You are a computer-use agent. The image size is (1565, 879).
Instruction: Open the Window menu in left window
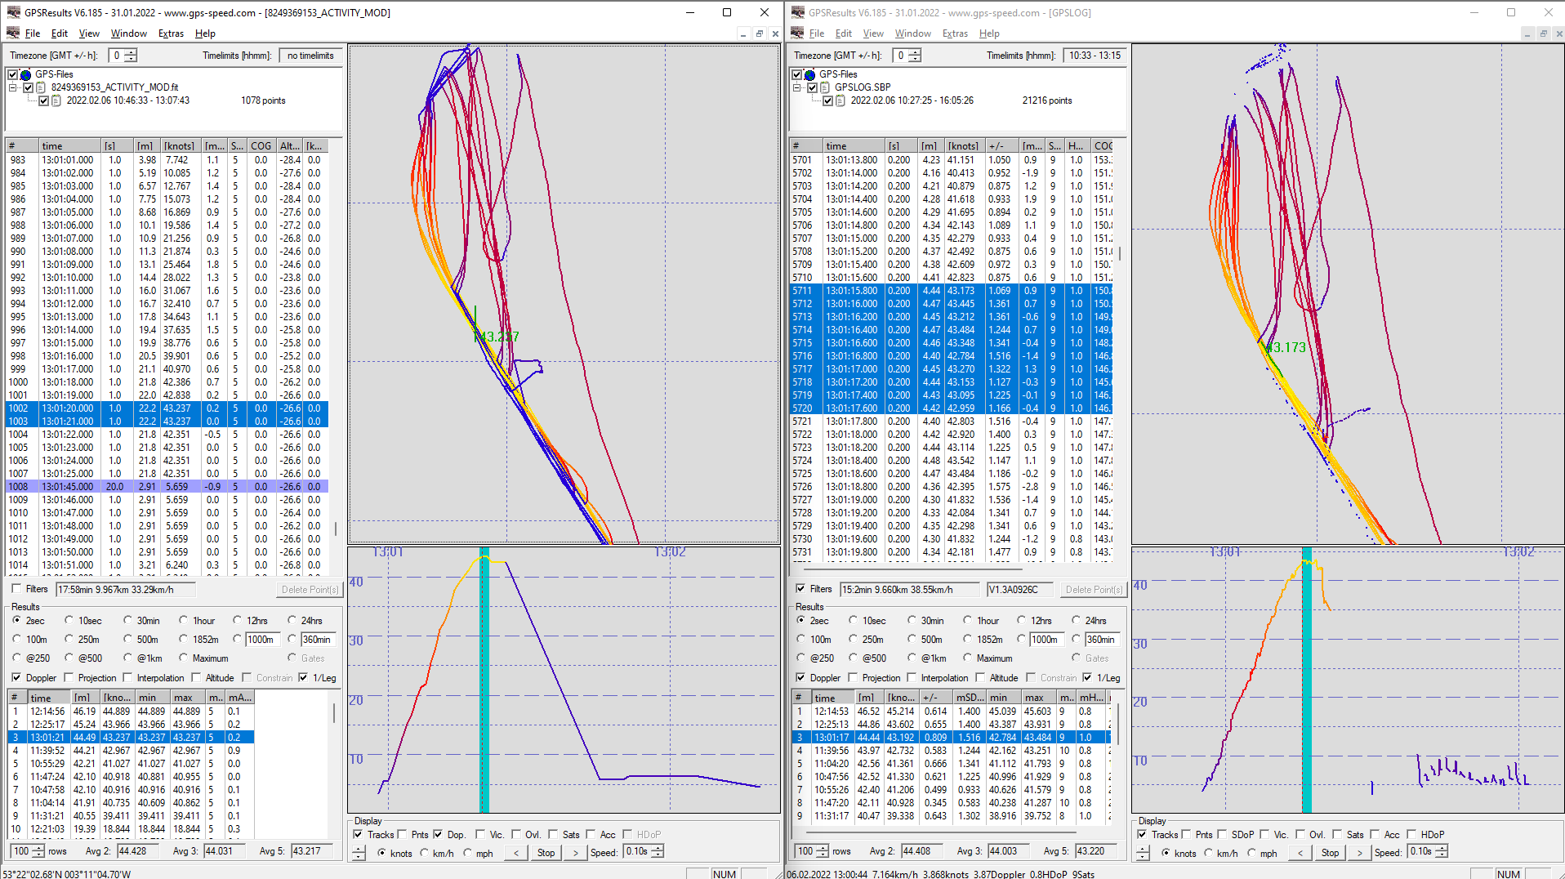coord(128,33)
